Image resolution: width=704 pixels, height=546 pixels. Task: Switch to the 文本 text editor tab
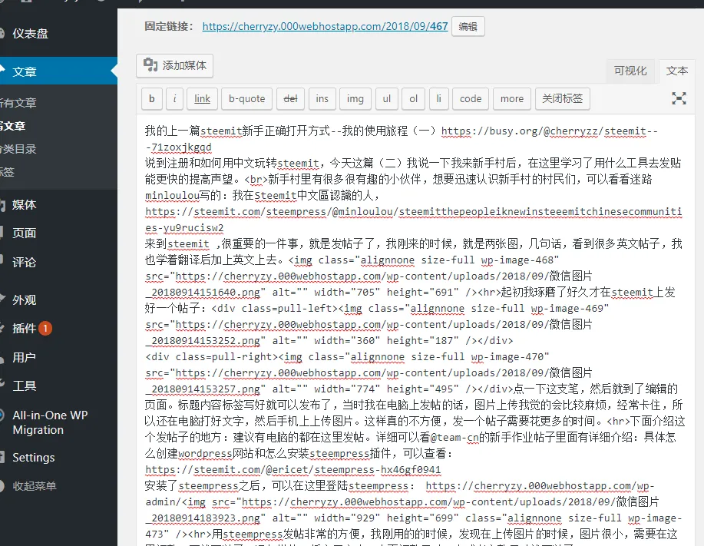coord(676,71)
